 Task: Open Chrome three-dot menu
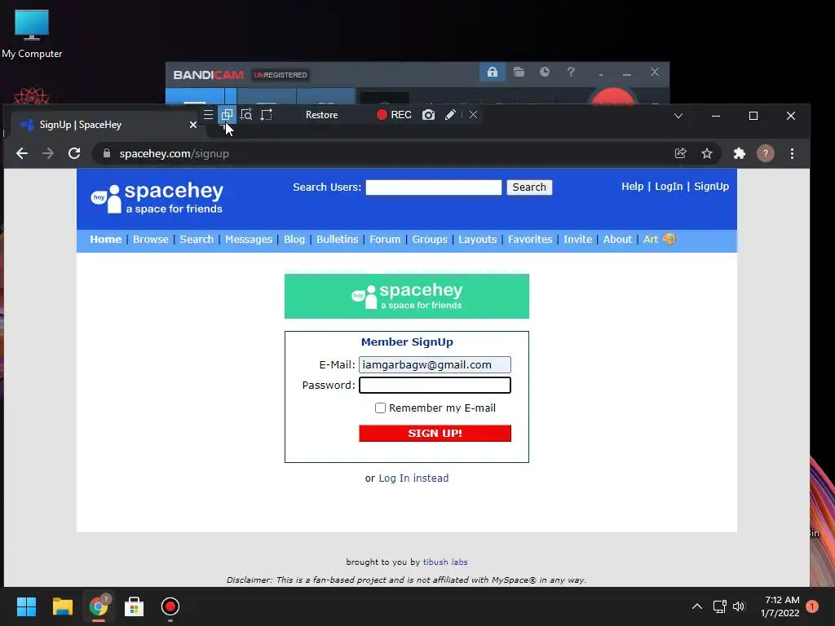(x=792, y=153)
